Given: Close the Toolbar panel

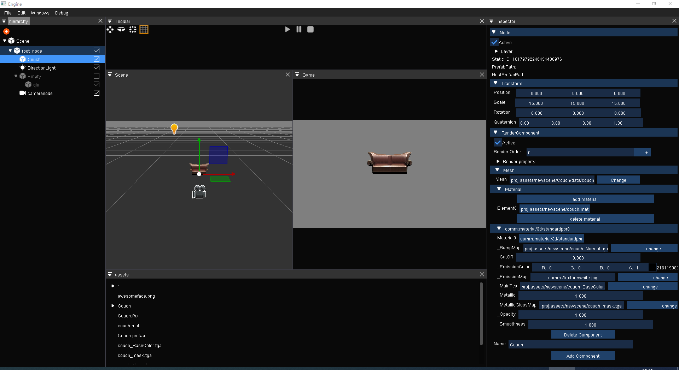Looking at the screenshot, I should click(x=482, y=21).
